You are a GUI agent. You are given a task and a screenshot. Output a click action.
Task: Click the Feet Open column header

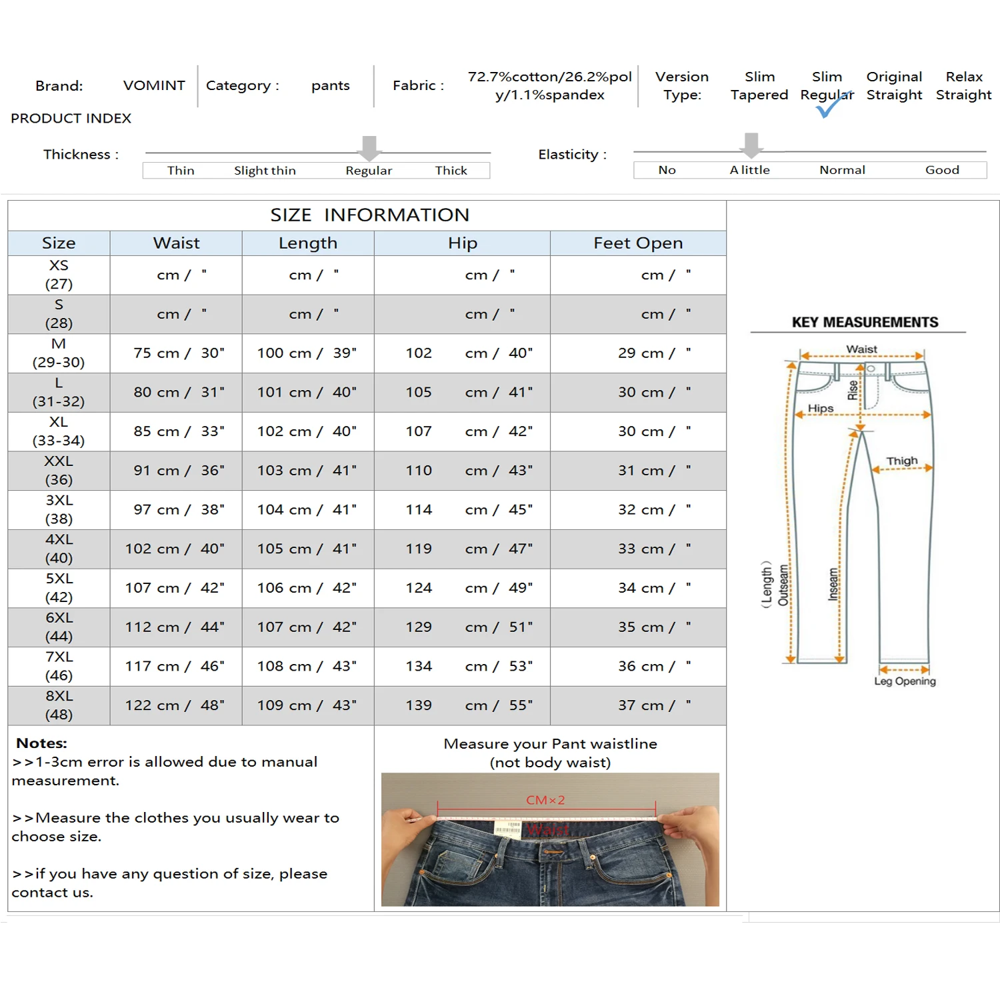pos(638,243)
